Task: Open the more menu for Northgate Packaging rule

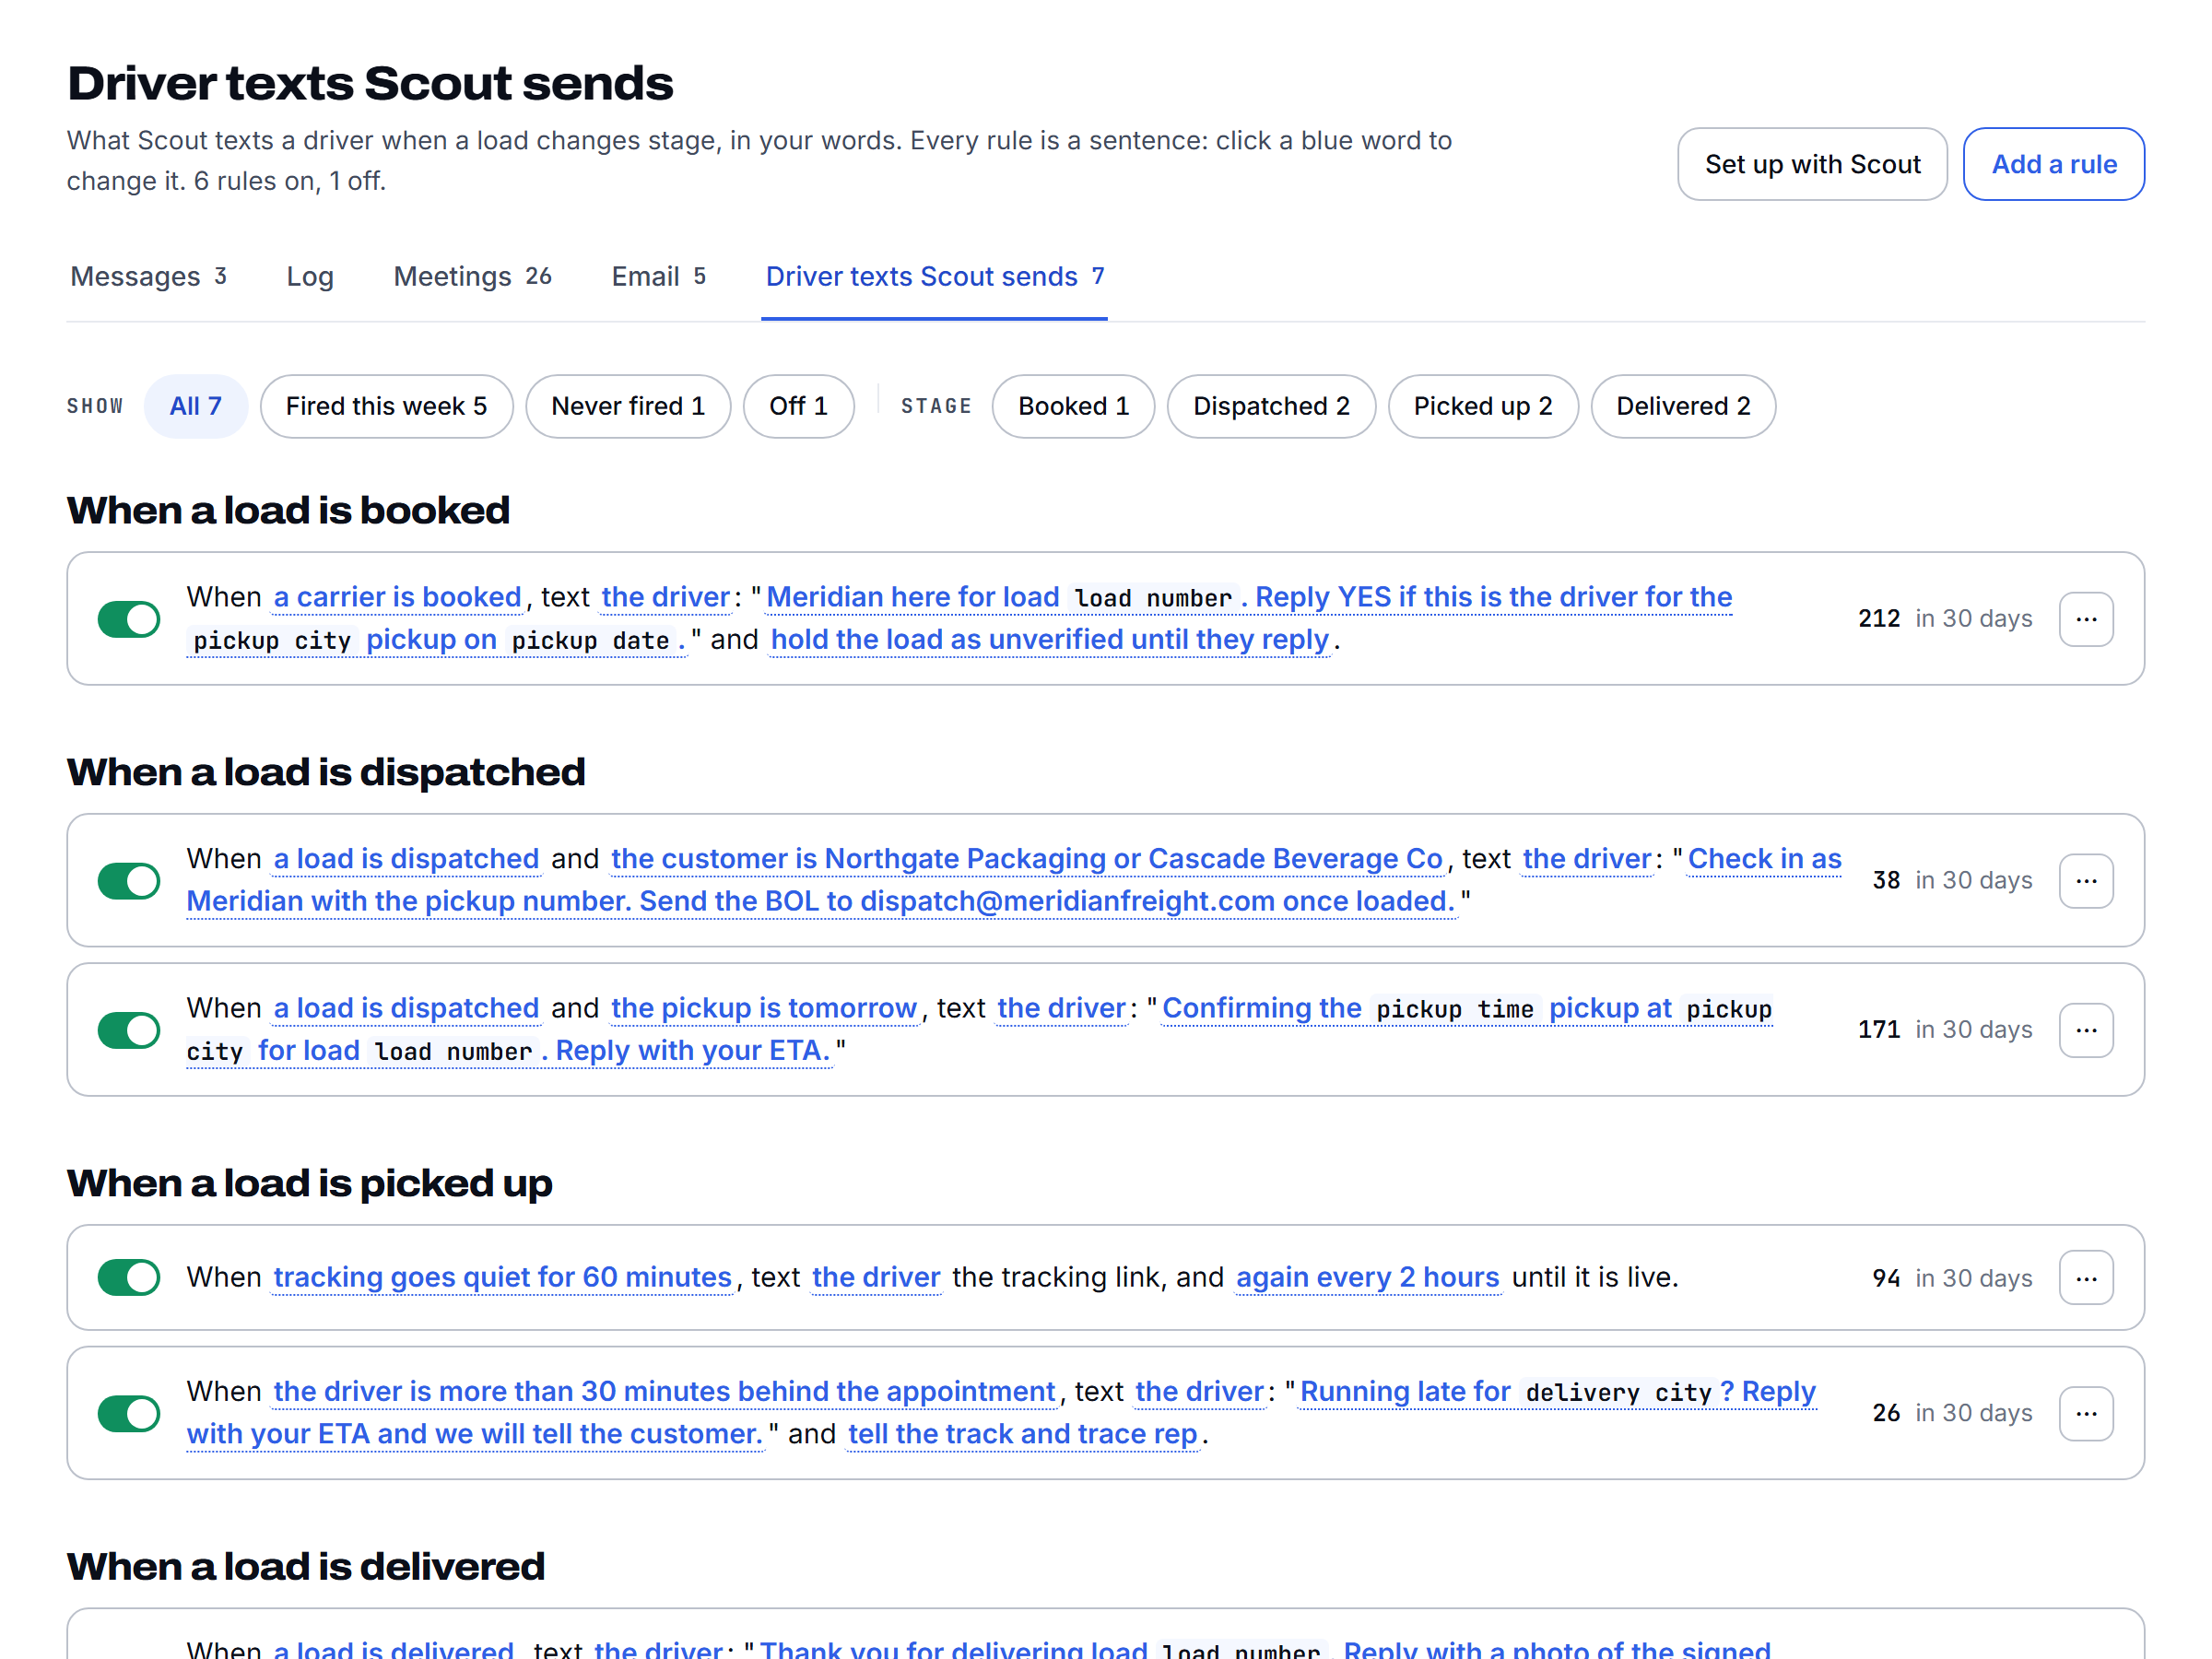Action: tap(2085, 880)
